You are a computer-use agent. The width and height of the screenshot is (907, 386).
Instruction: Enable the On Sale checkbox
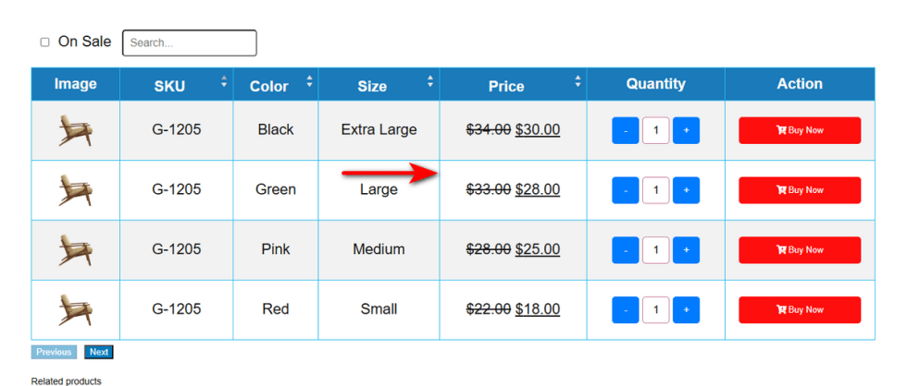pyautogui.click(x=44, y=42)
